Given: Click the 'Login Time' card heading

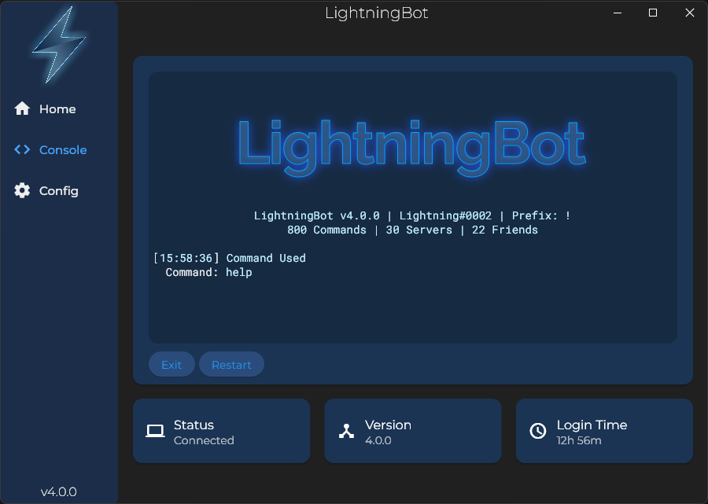Looking at the screenshot, I should click(x=592, y=425).
